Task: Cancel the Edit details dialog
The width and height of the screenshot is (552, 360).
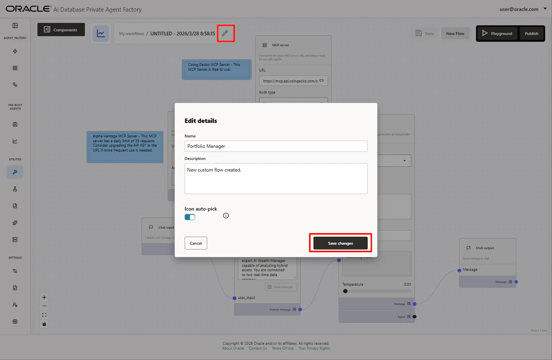Action: click(x=196, y=243)
